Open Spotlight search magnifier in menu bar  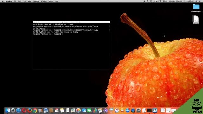point(196,1)
